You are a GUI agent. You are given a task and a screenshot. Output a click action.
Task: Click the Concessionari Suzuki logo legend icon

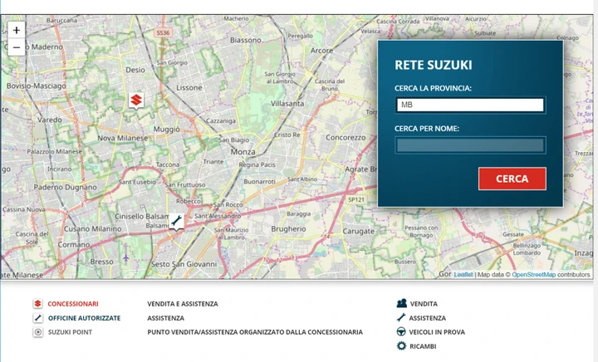[37, 304]
